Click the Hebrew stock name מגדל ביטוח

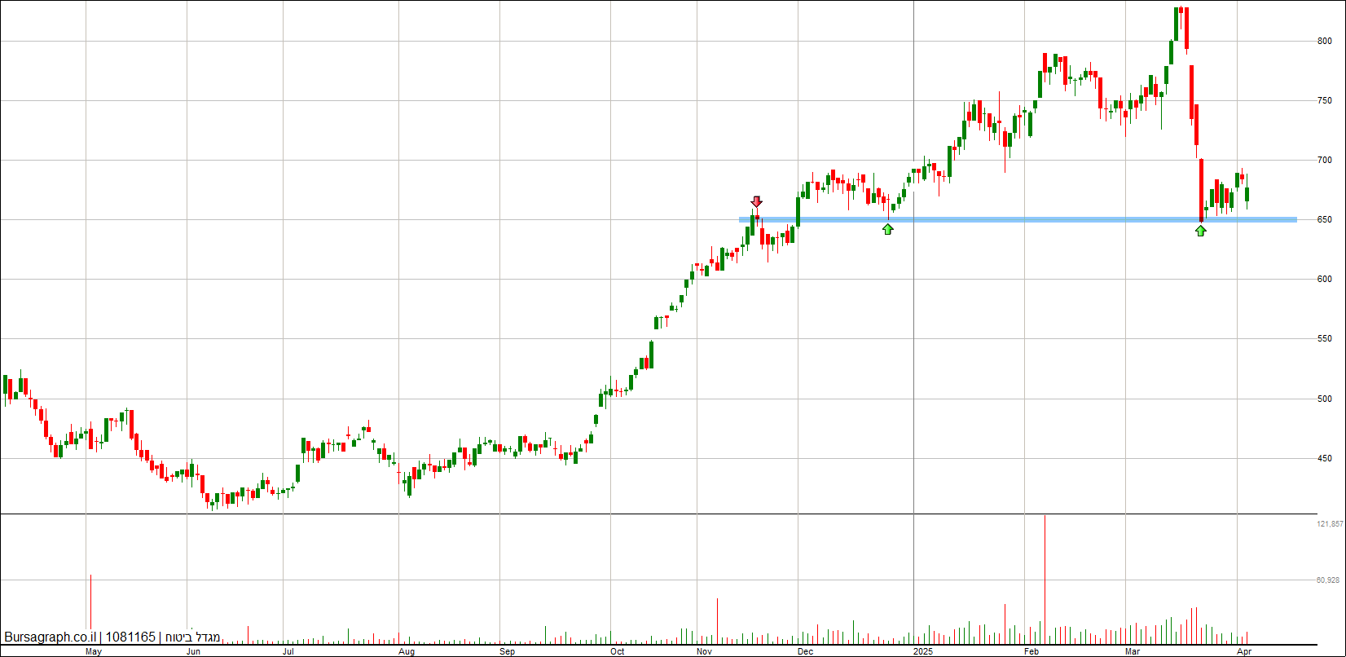[193, 637]
